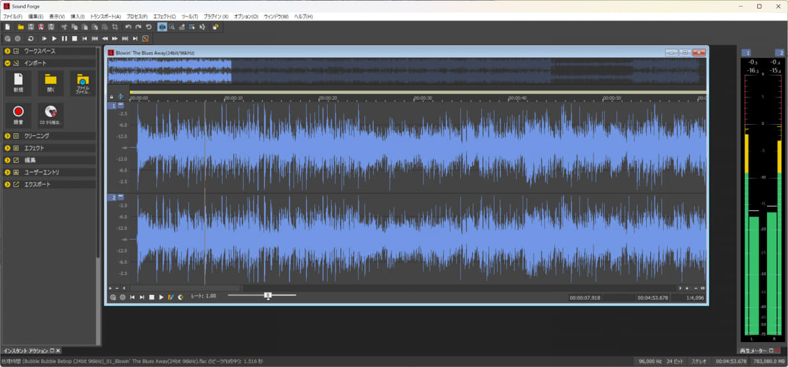This screenshot has height=367, width=788.
Task: Click Go to End in transport toolbar
Action: pos(135,39)
